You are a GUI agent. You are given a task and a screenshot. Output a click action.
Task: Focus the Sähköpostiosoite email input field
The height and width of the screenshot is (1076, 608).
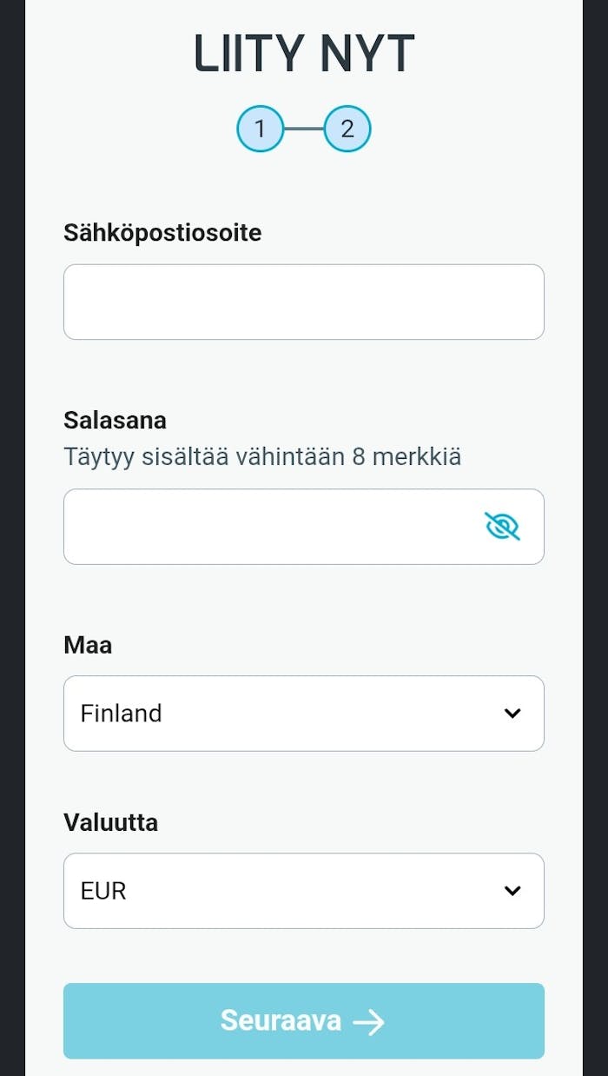(303, 302)
